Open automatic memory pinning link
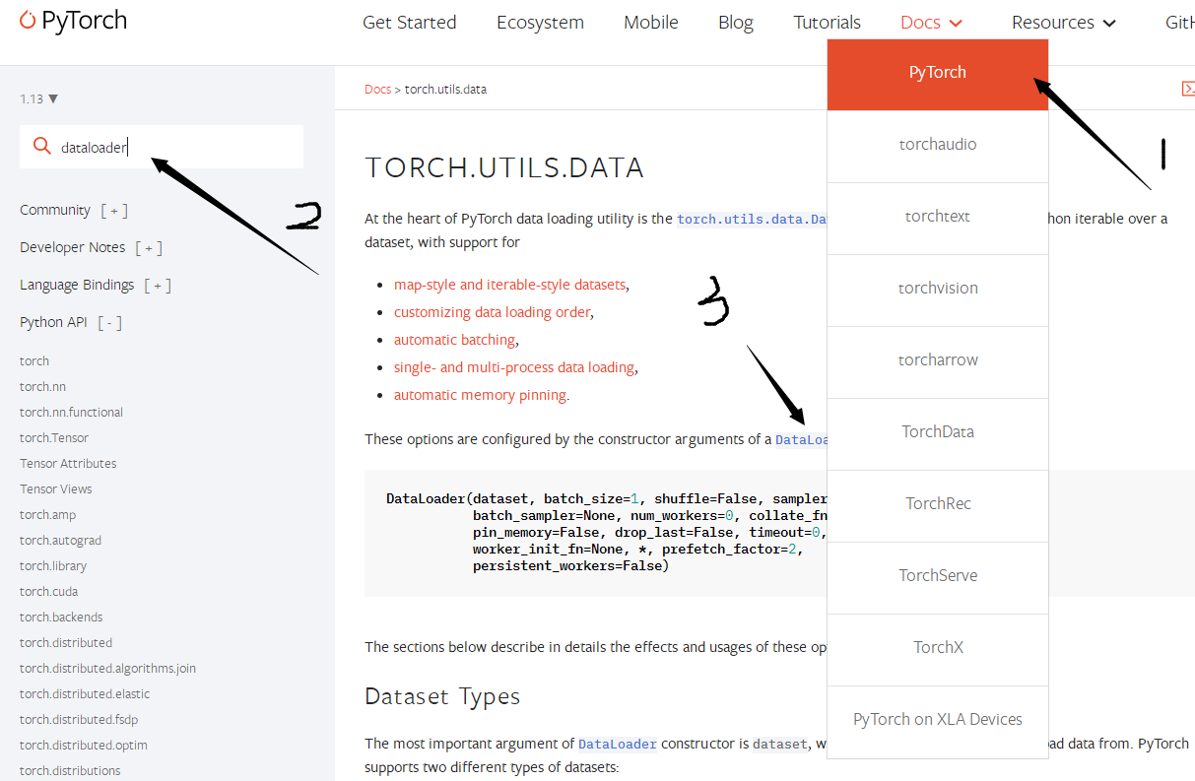The image size is (1195, 781). coord(481,395)
